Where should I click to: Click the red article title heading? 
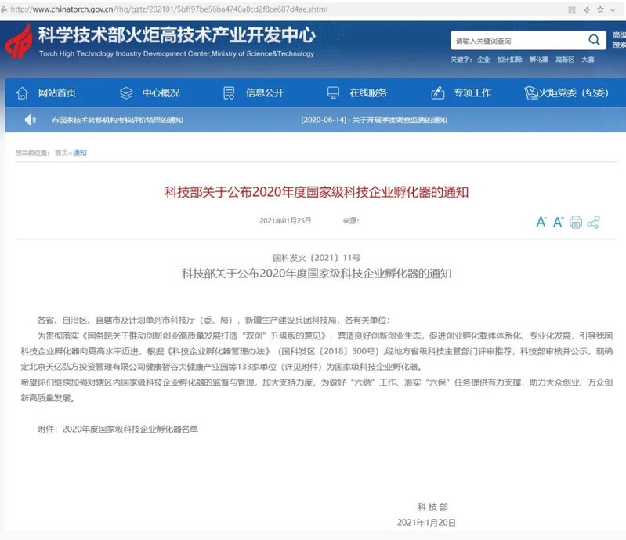point(317,192)
